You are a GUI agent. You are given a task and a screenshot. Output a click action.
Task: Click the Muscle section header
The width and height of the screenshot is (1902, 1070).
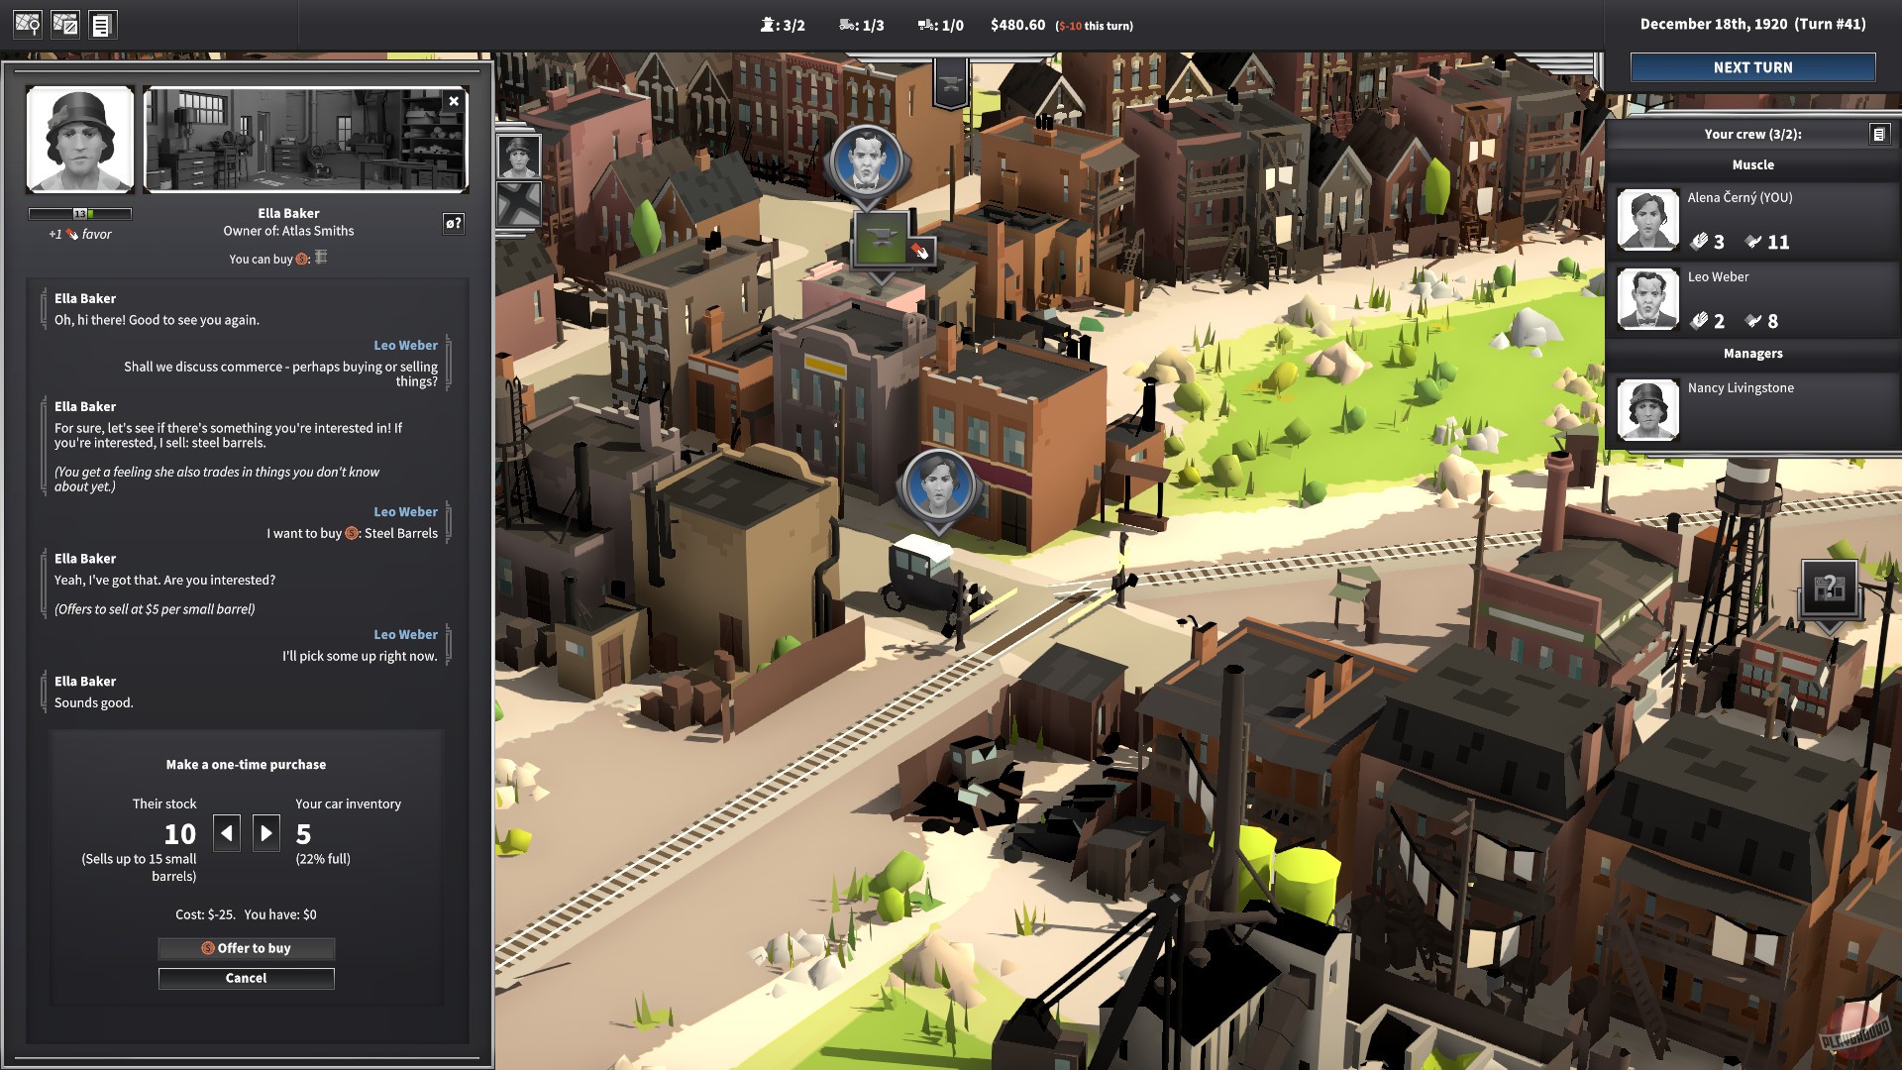[1751, 164]
